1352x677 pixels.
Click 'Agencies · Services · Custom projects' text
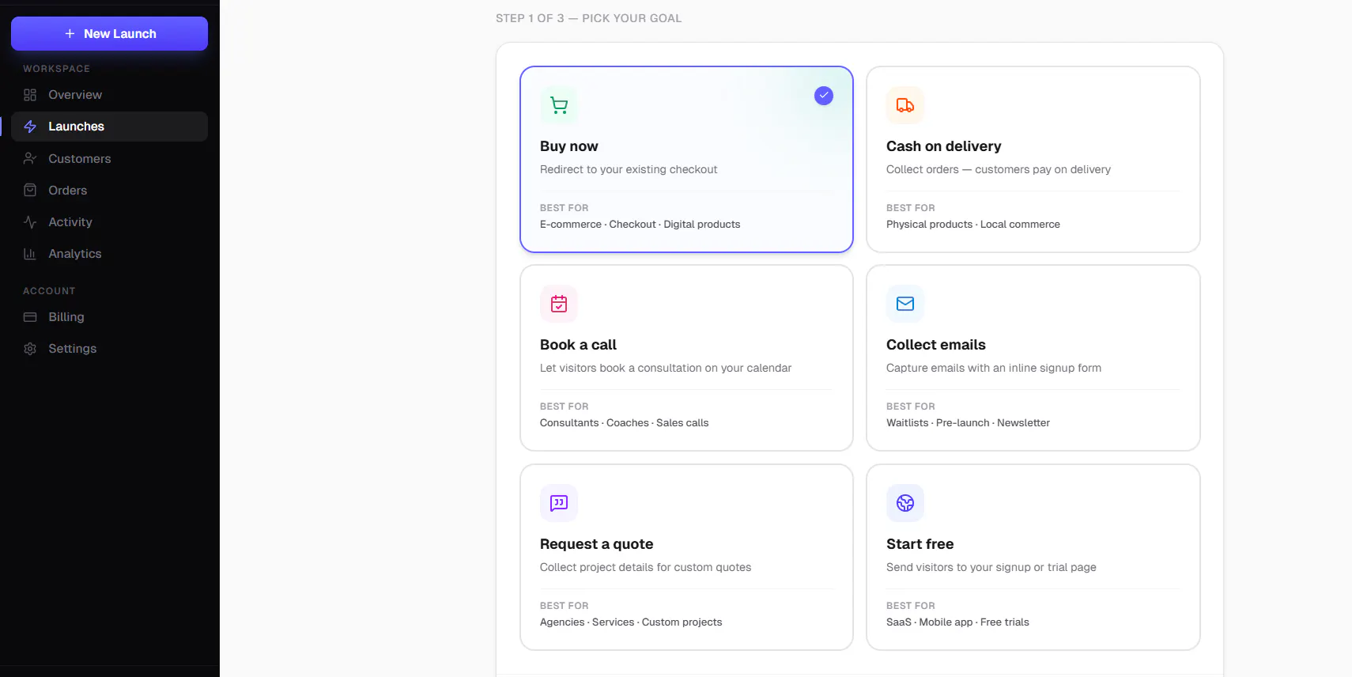631,622
